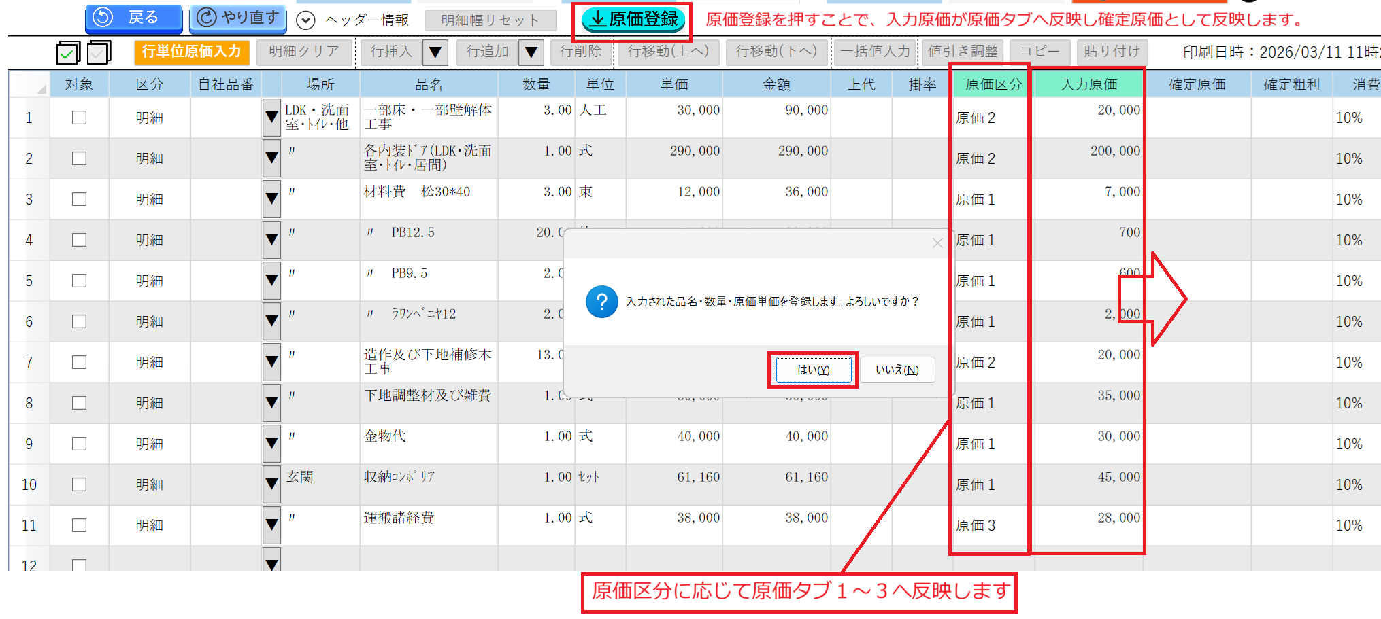The height and width of the screenshot is (619, 1381).
Task: Check the 対象 checkbox in row 1
Action: point(80,118)
